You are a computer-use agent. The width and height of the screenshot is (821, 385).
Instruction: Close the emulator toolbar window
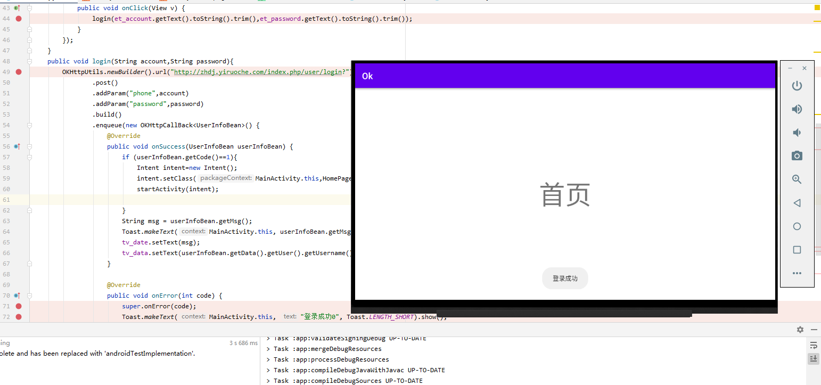[x=804, y=68]
